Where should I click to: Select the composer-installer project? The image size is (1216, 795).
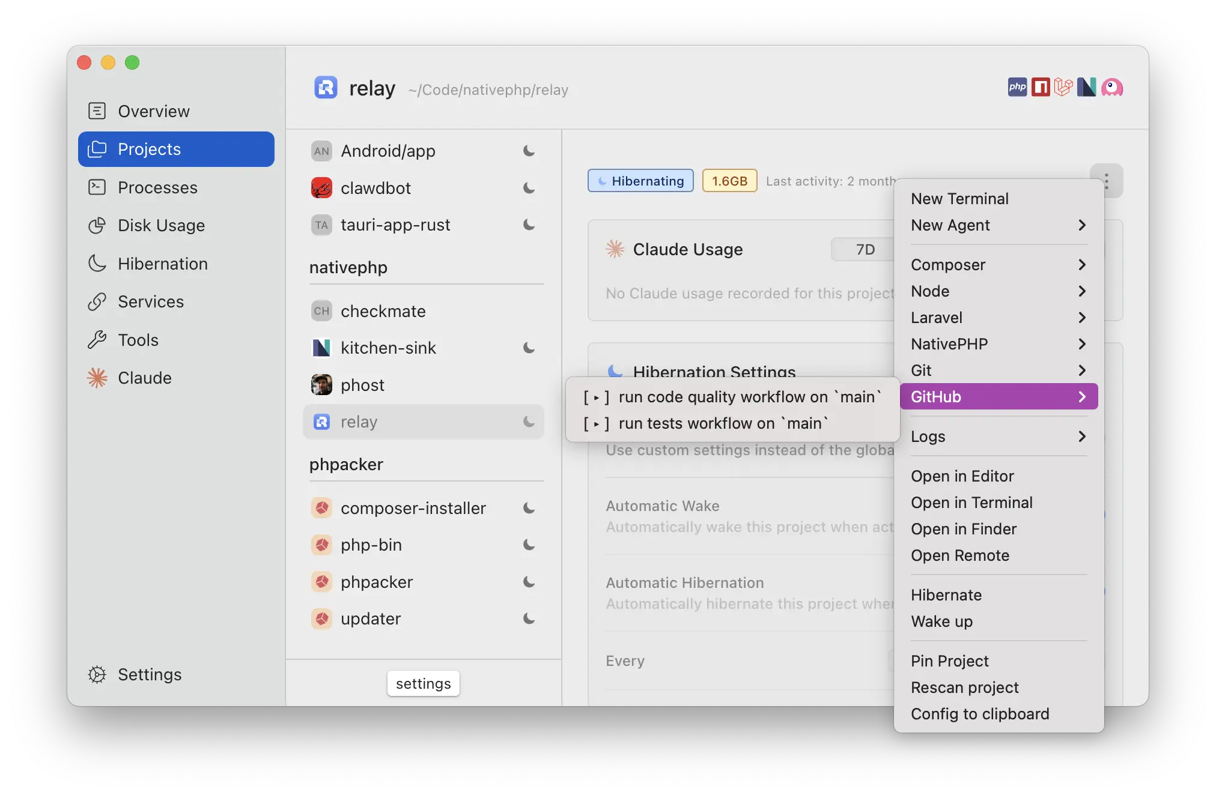pos(424,508)
